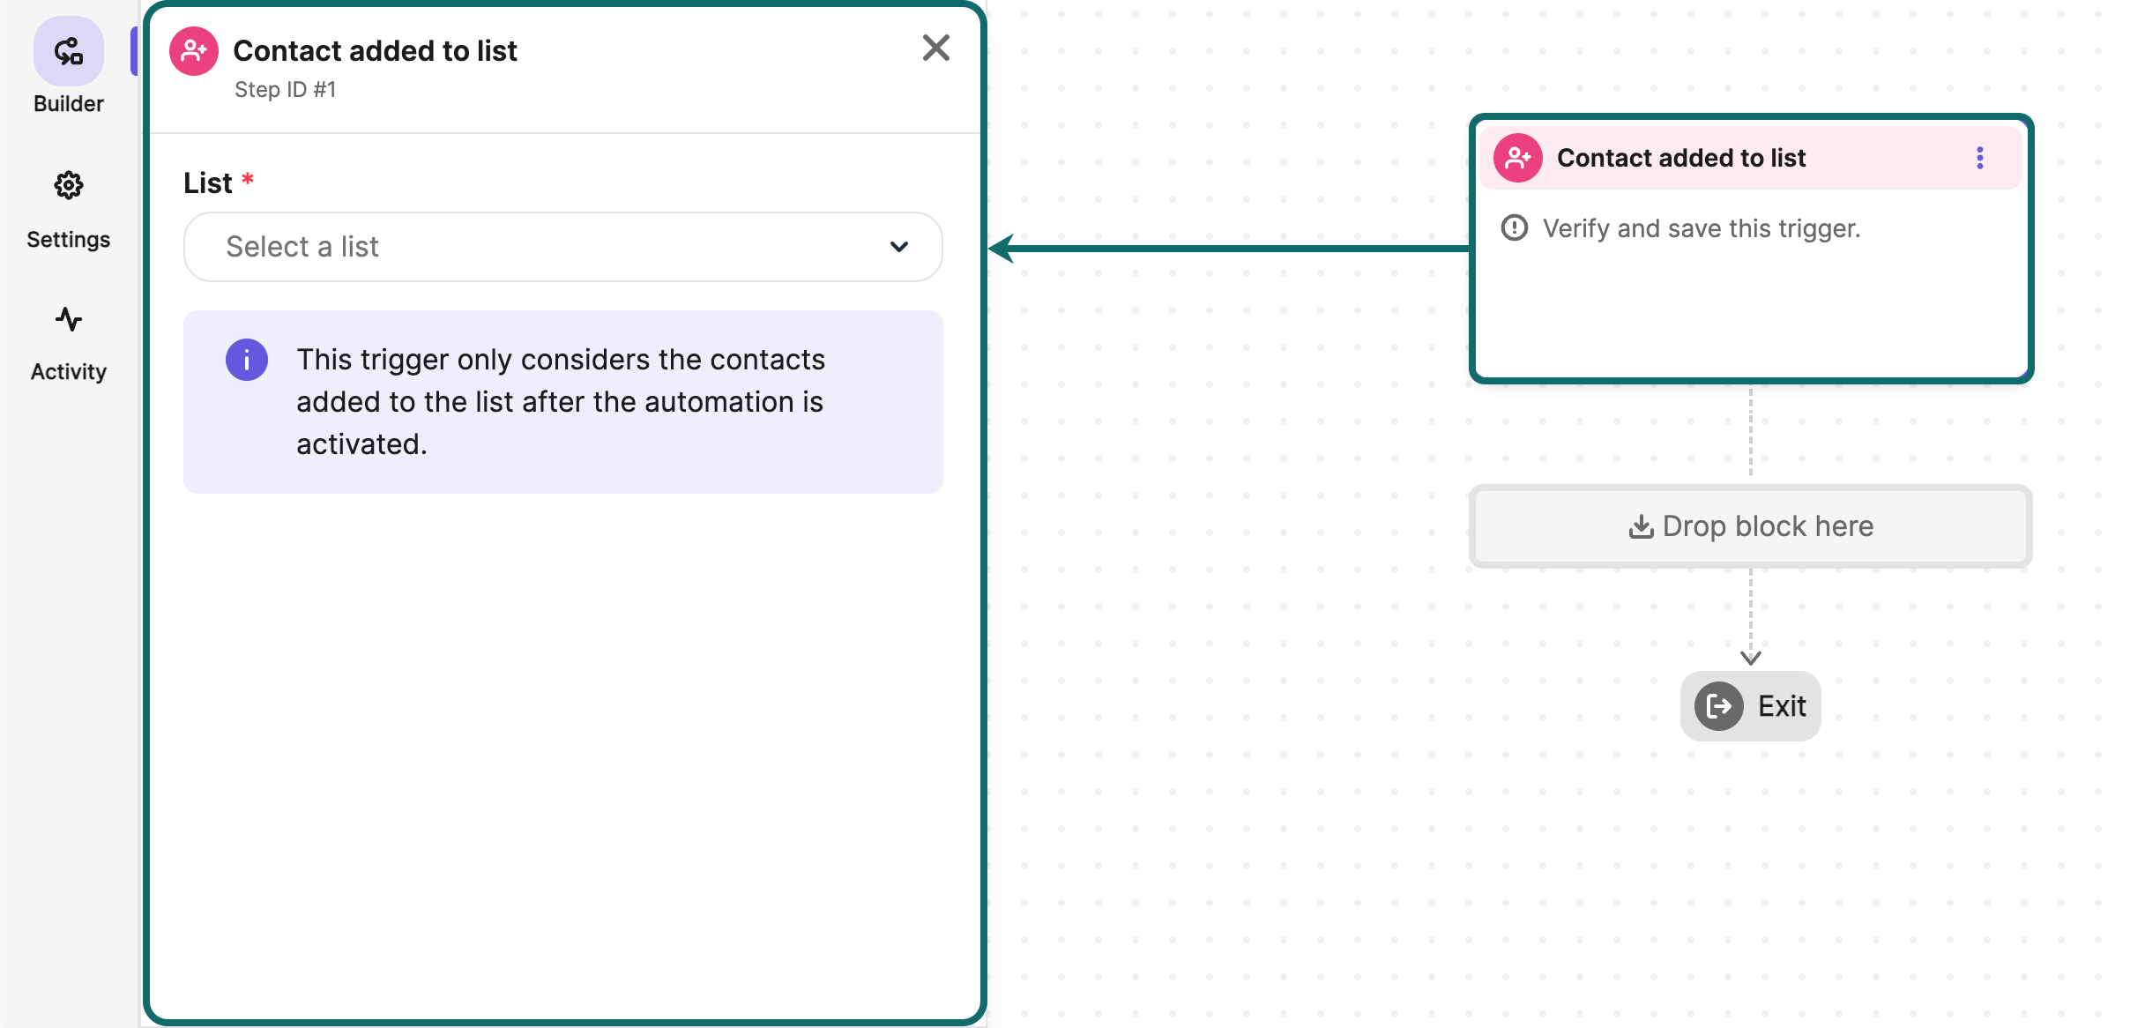Image resolution: width=2130 pixels, height=1028 pixels.
Task: Click the required List field label
Action: coord(219,183)
